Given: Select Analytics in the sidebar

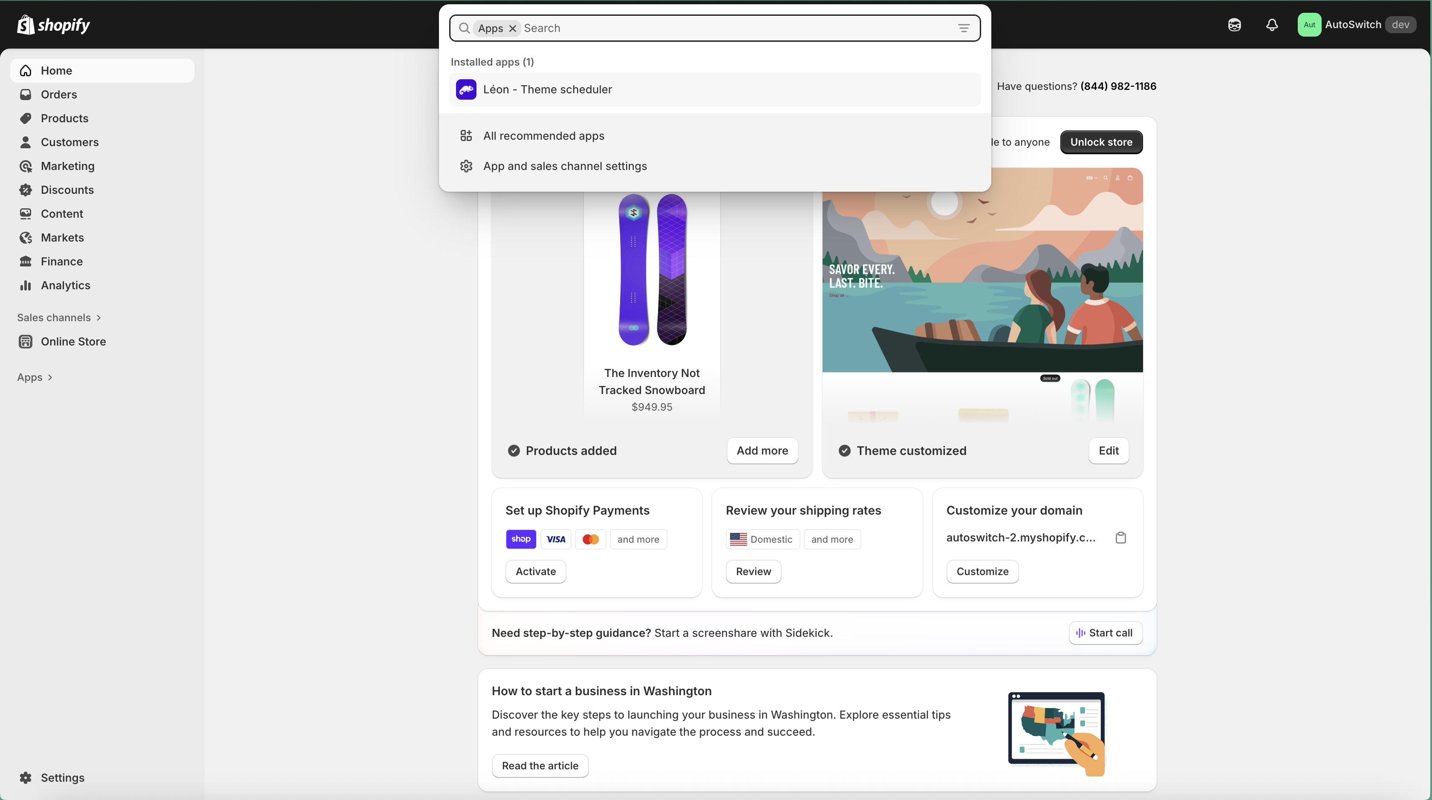Looking at the screenshot, I should coord(64,285).
